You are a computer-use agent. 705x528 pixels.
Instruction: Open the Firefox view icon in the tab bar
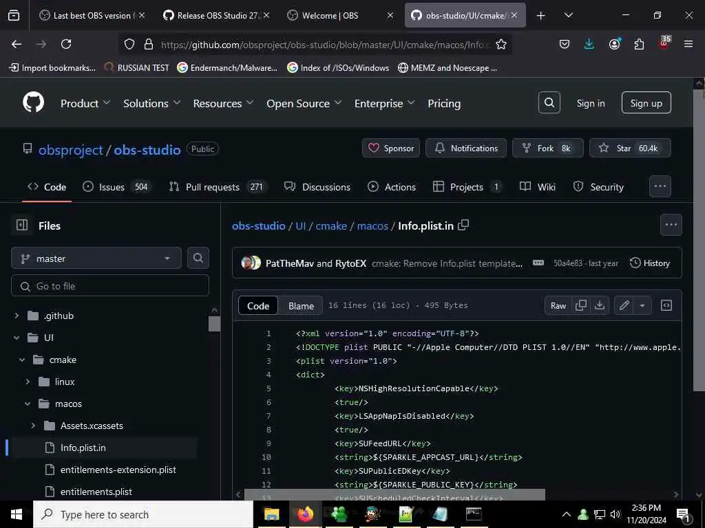point(14,15)
